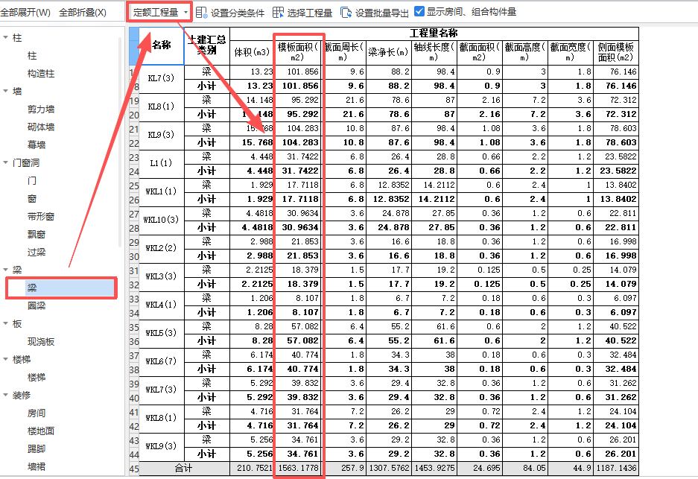The height and width of the screenshot is (479, 698).
Task: Click the 选择工程量 grid icon
Action: [278, 13]
